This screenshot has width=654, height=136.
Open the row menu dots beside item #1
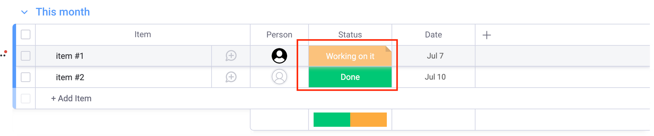(3, 54)
